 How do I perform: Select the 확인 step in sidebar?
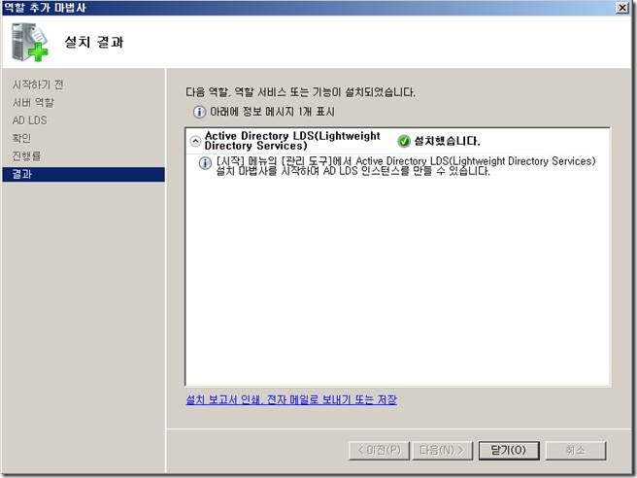pyautogui.click(x=21, y=138)
